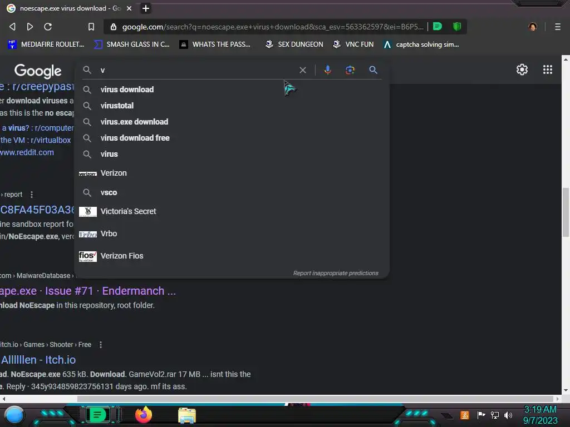The width and height of the screenshot is (570, 427).
Task: Reload the page with the refresh icon
Action: pyautogui.click(x=48, y=27)
